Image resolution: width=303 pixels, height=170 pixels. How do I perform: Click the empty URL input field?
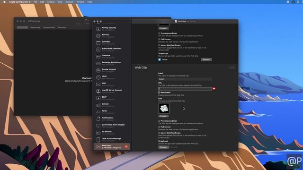185,89
